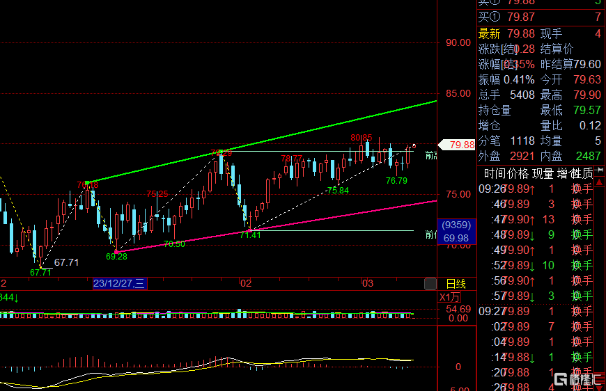Viewport: 606px width, 391px height.
Task: Click the red up-arrow scroll button in tick list
Action: (x=600, y=182)
